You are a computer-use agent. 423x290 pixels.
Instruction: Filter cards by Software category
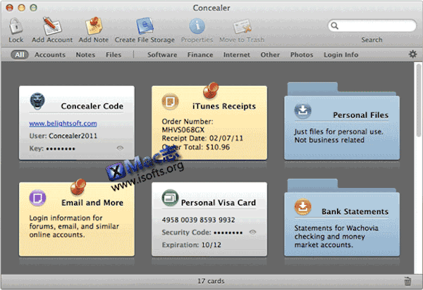click(x=162, y=55)
